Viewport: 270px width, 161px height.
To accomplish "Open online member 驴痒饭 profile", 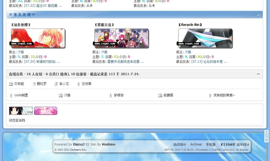I will click(x=119, y=95).
